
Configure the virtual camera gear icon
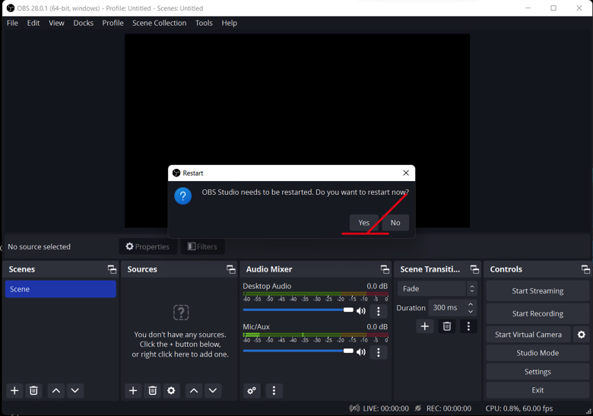582,335
